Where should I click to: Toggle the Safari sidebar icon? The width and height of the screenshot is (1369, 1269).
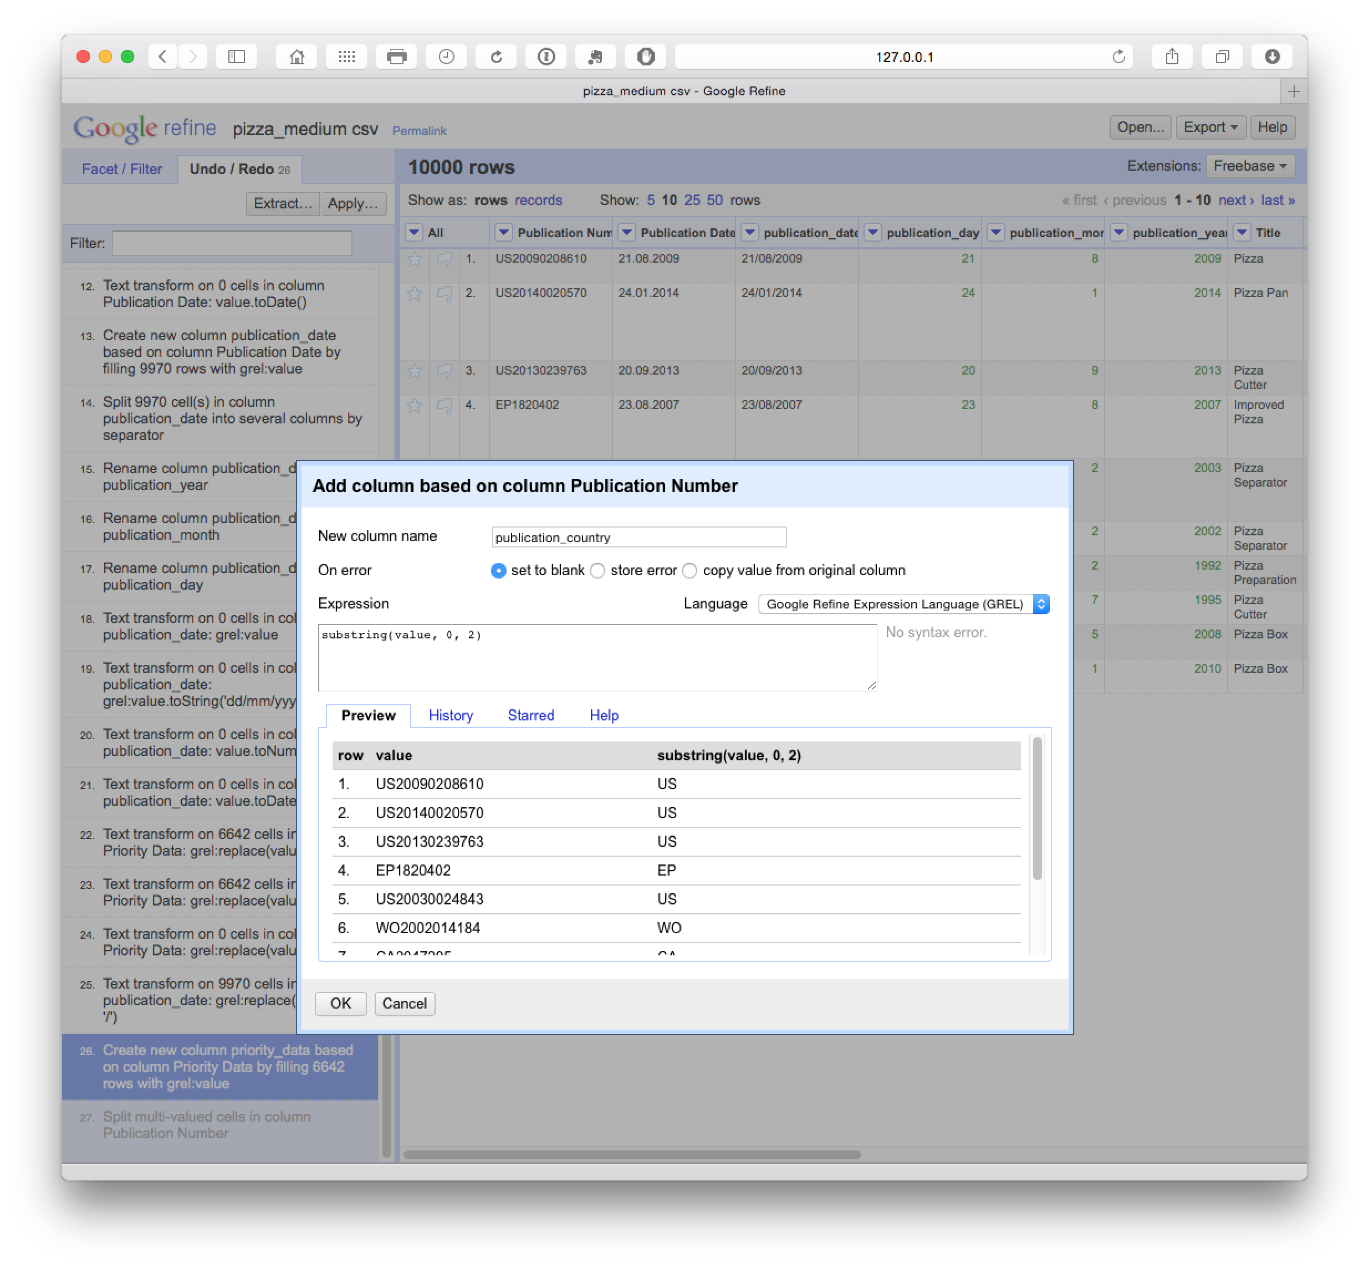pyautogui.click(x=237, y=57)
